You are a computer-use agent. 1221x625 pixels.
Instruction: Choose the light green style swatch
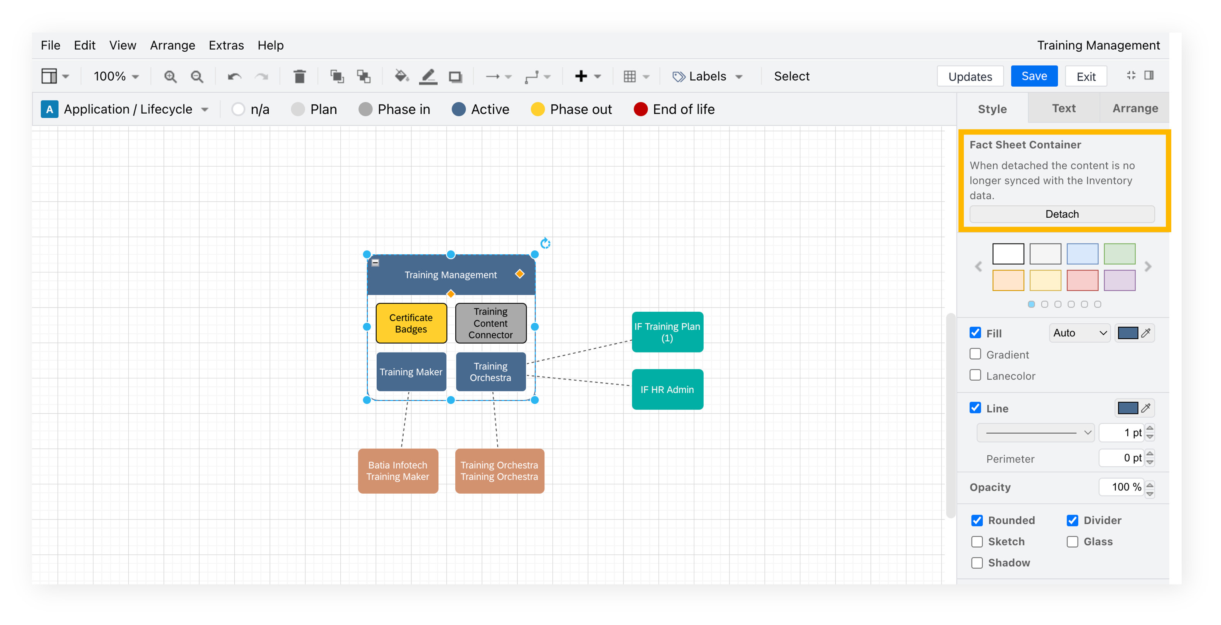(x=1119, y=254)
